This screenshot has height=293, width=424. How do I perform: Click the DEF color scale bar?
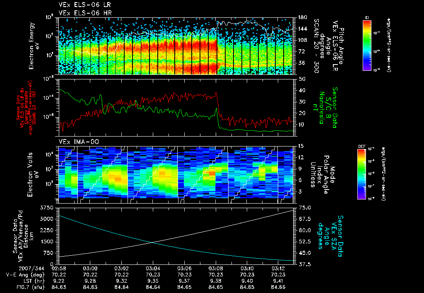point(361,174)
